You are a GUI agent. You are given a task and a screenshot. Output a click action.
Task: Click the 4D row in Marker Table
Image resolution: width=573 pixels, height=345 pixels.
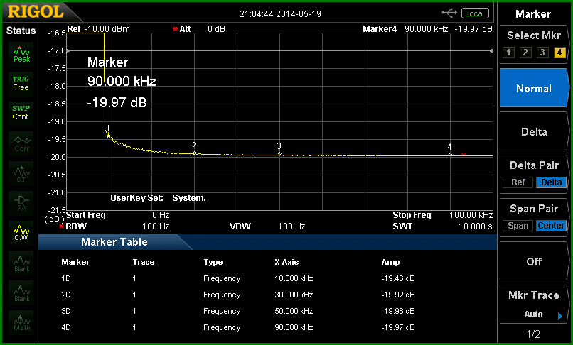pyautogui.click(x=238, y=327)
